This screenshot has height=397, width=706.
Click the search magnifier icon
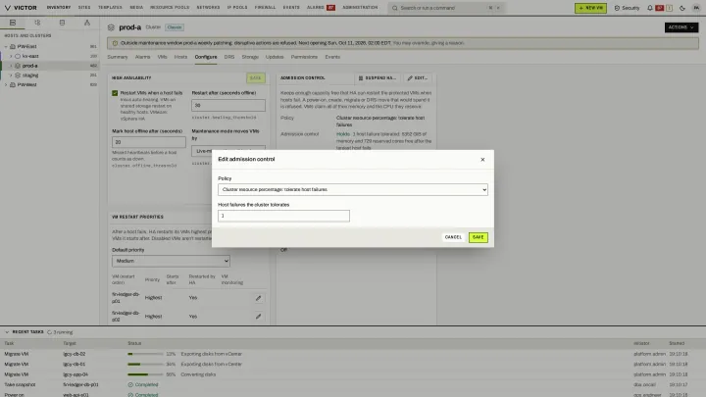(395, 8)
